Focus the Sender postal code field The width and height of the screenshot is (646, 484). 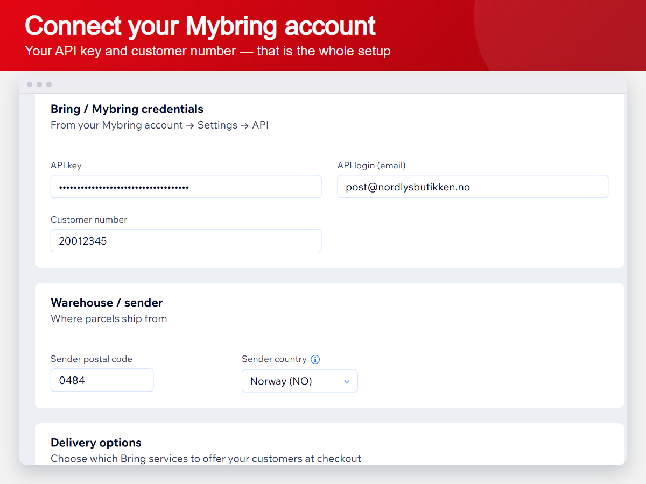click(x=102, y=380)
